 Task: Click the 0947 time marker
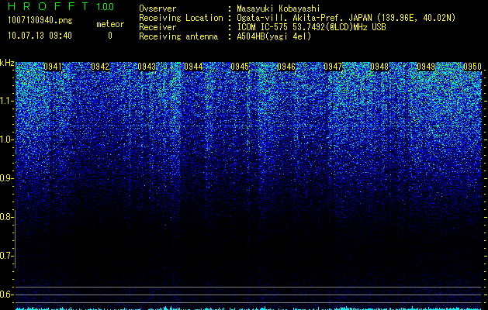click(333, 67)
